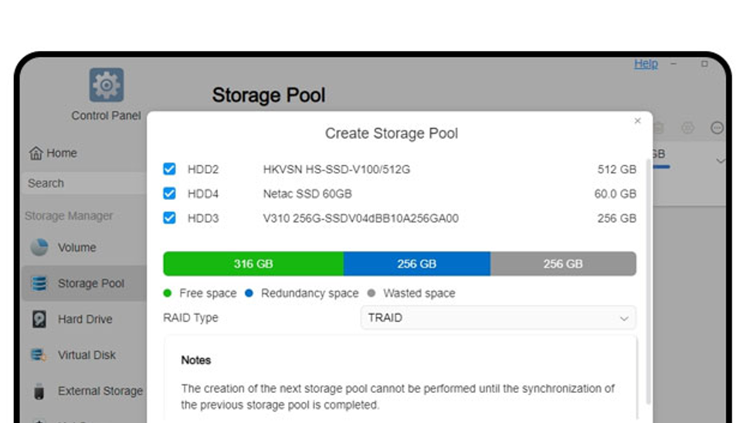Go to Hard Drive menu item

tap(84, 320)
